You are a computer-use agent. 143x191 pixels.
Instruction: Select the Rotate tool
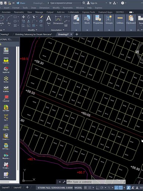(29, 17)
